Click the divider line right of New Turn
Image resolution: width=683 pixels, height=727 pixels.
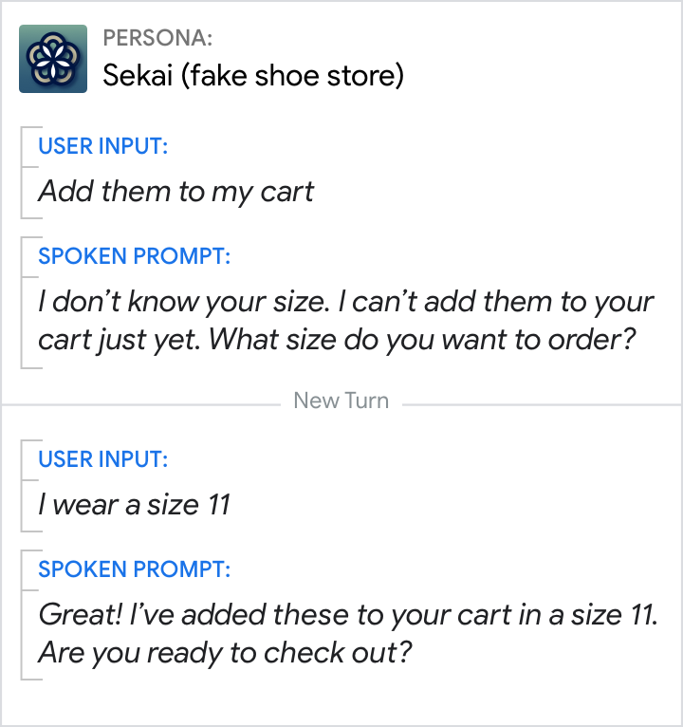pos(541,405)
